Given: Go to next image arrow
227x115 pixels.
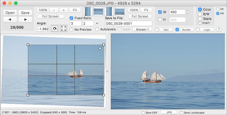Looking at the screenshot, I should pyautogui.click(x=25, y=20).
